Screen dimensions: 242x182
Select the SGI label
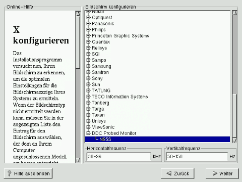tap(96, 54)
